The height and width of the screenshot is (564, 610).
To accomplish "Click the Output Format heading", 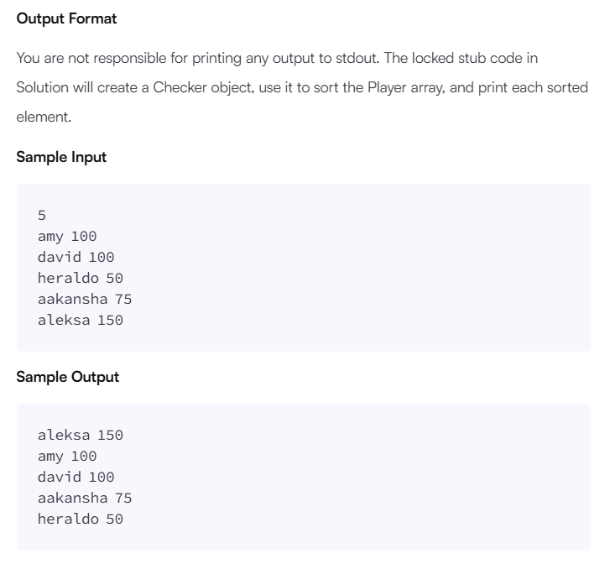I will click(x=66, y=18).
